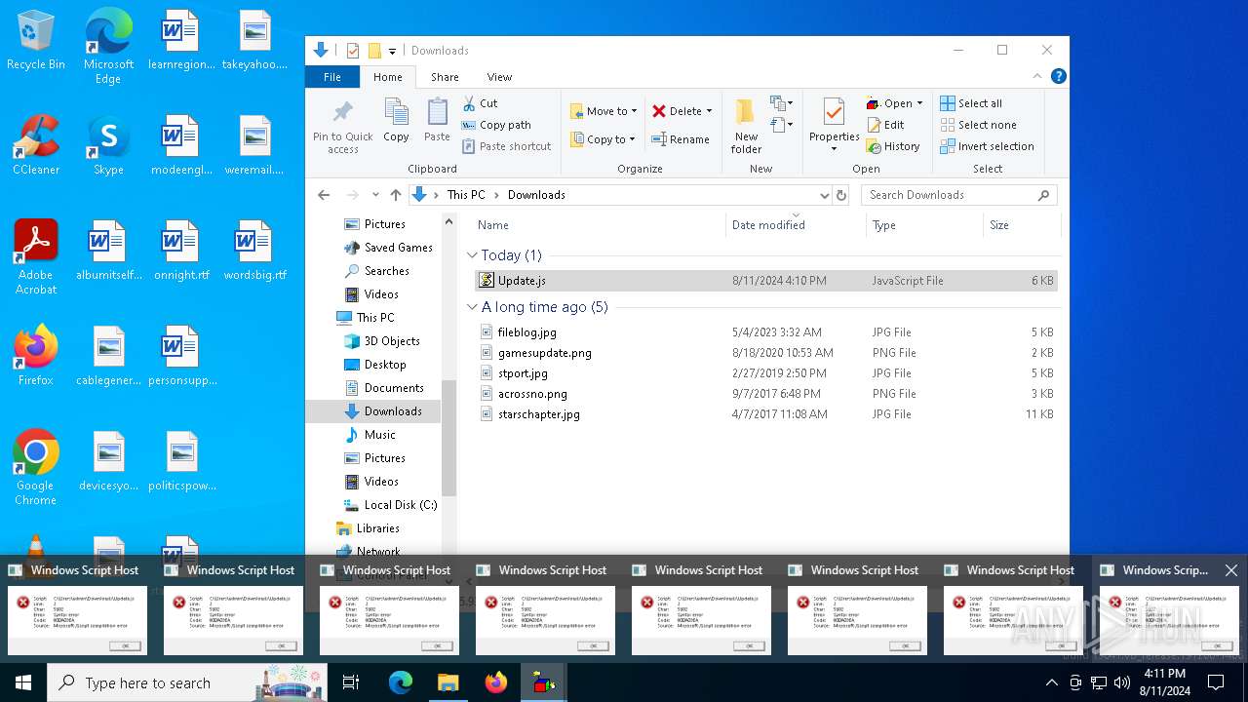The height and width of the screenshot is (702, 1248).
Task: Open the Explorer Help question icon
Action: [1059, 76]
